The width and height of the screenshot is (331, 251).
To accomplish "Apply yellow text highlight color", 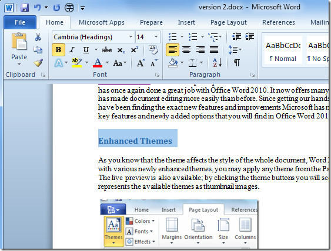I will coord(76,63).
